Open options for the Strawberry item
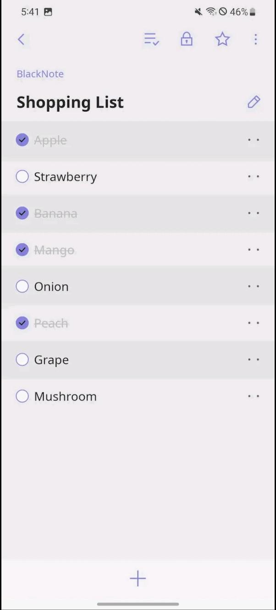 pyautogui.click(x=254, y=176)
